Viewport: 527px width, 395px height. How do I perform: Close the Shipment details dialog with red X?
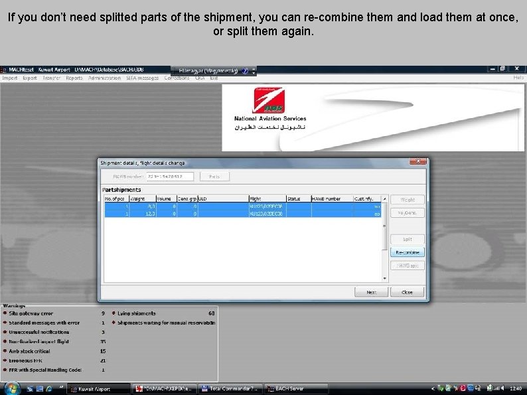417,162
